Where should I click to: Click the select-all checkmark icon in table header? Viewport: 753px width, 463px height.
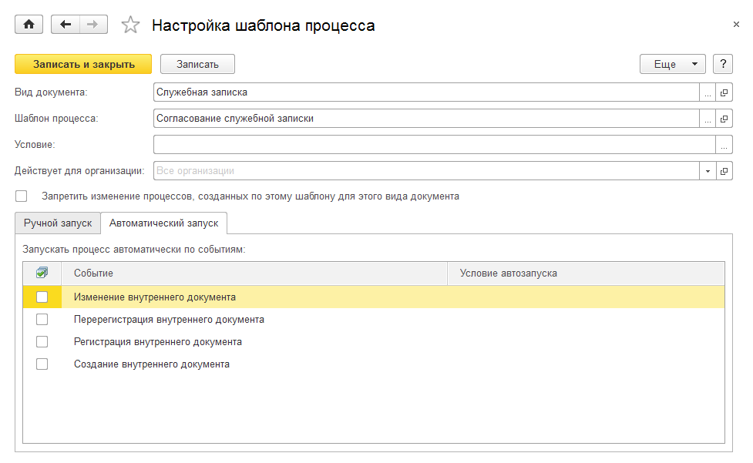(x=42, y=273)
